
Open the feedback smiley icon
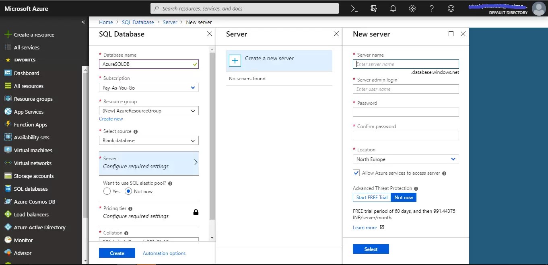451,8
